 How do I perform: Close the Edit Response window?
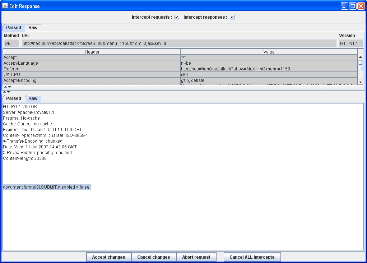(x=361, y=6)
